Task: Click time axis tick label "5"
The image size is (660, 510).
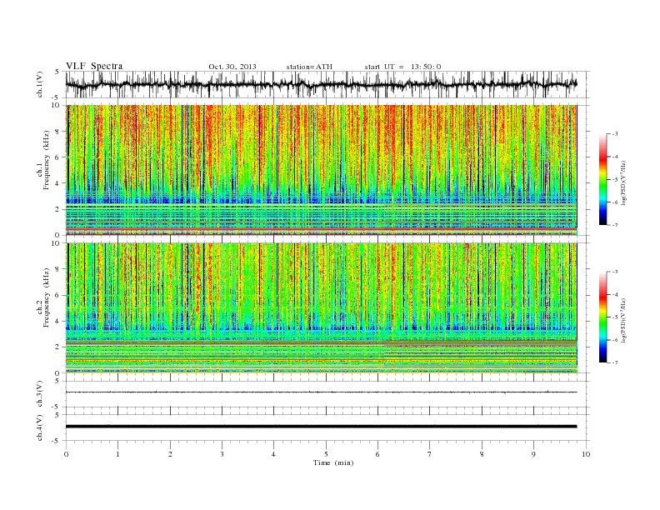Action: [326, 454]
